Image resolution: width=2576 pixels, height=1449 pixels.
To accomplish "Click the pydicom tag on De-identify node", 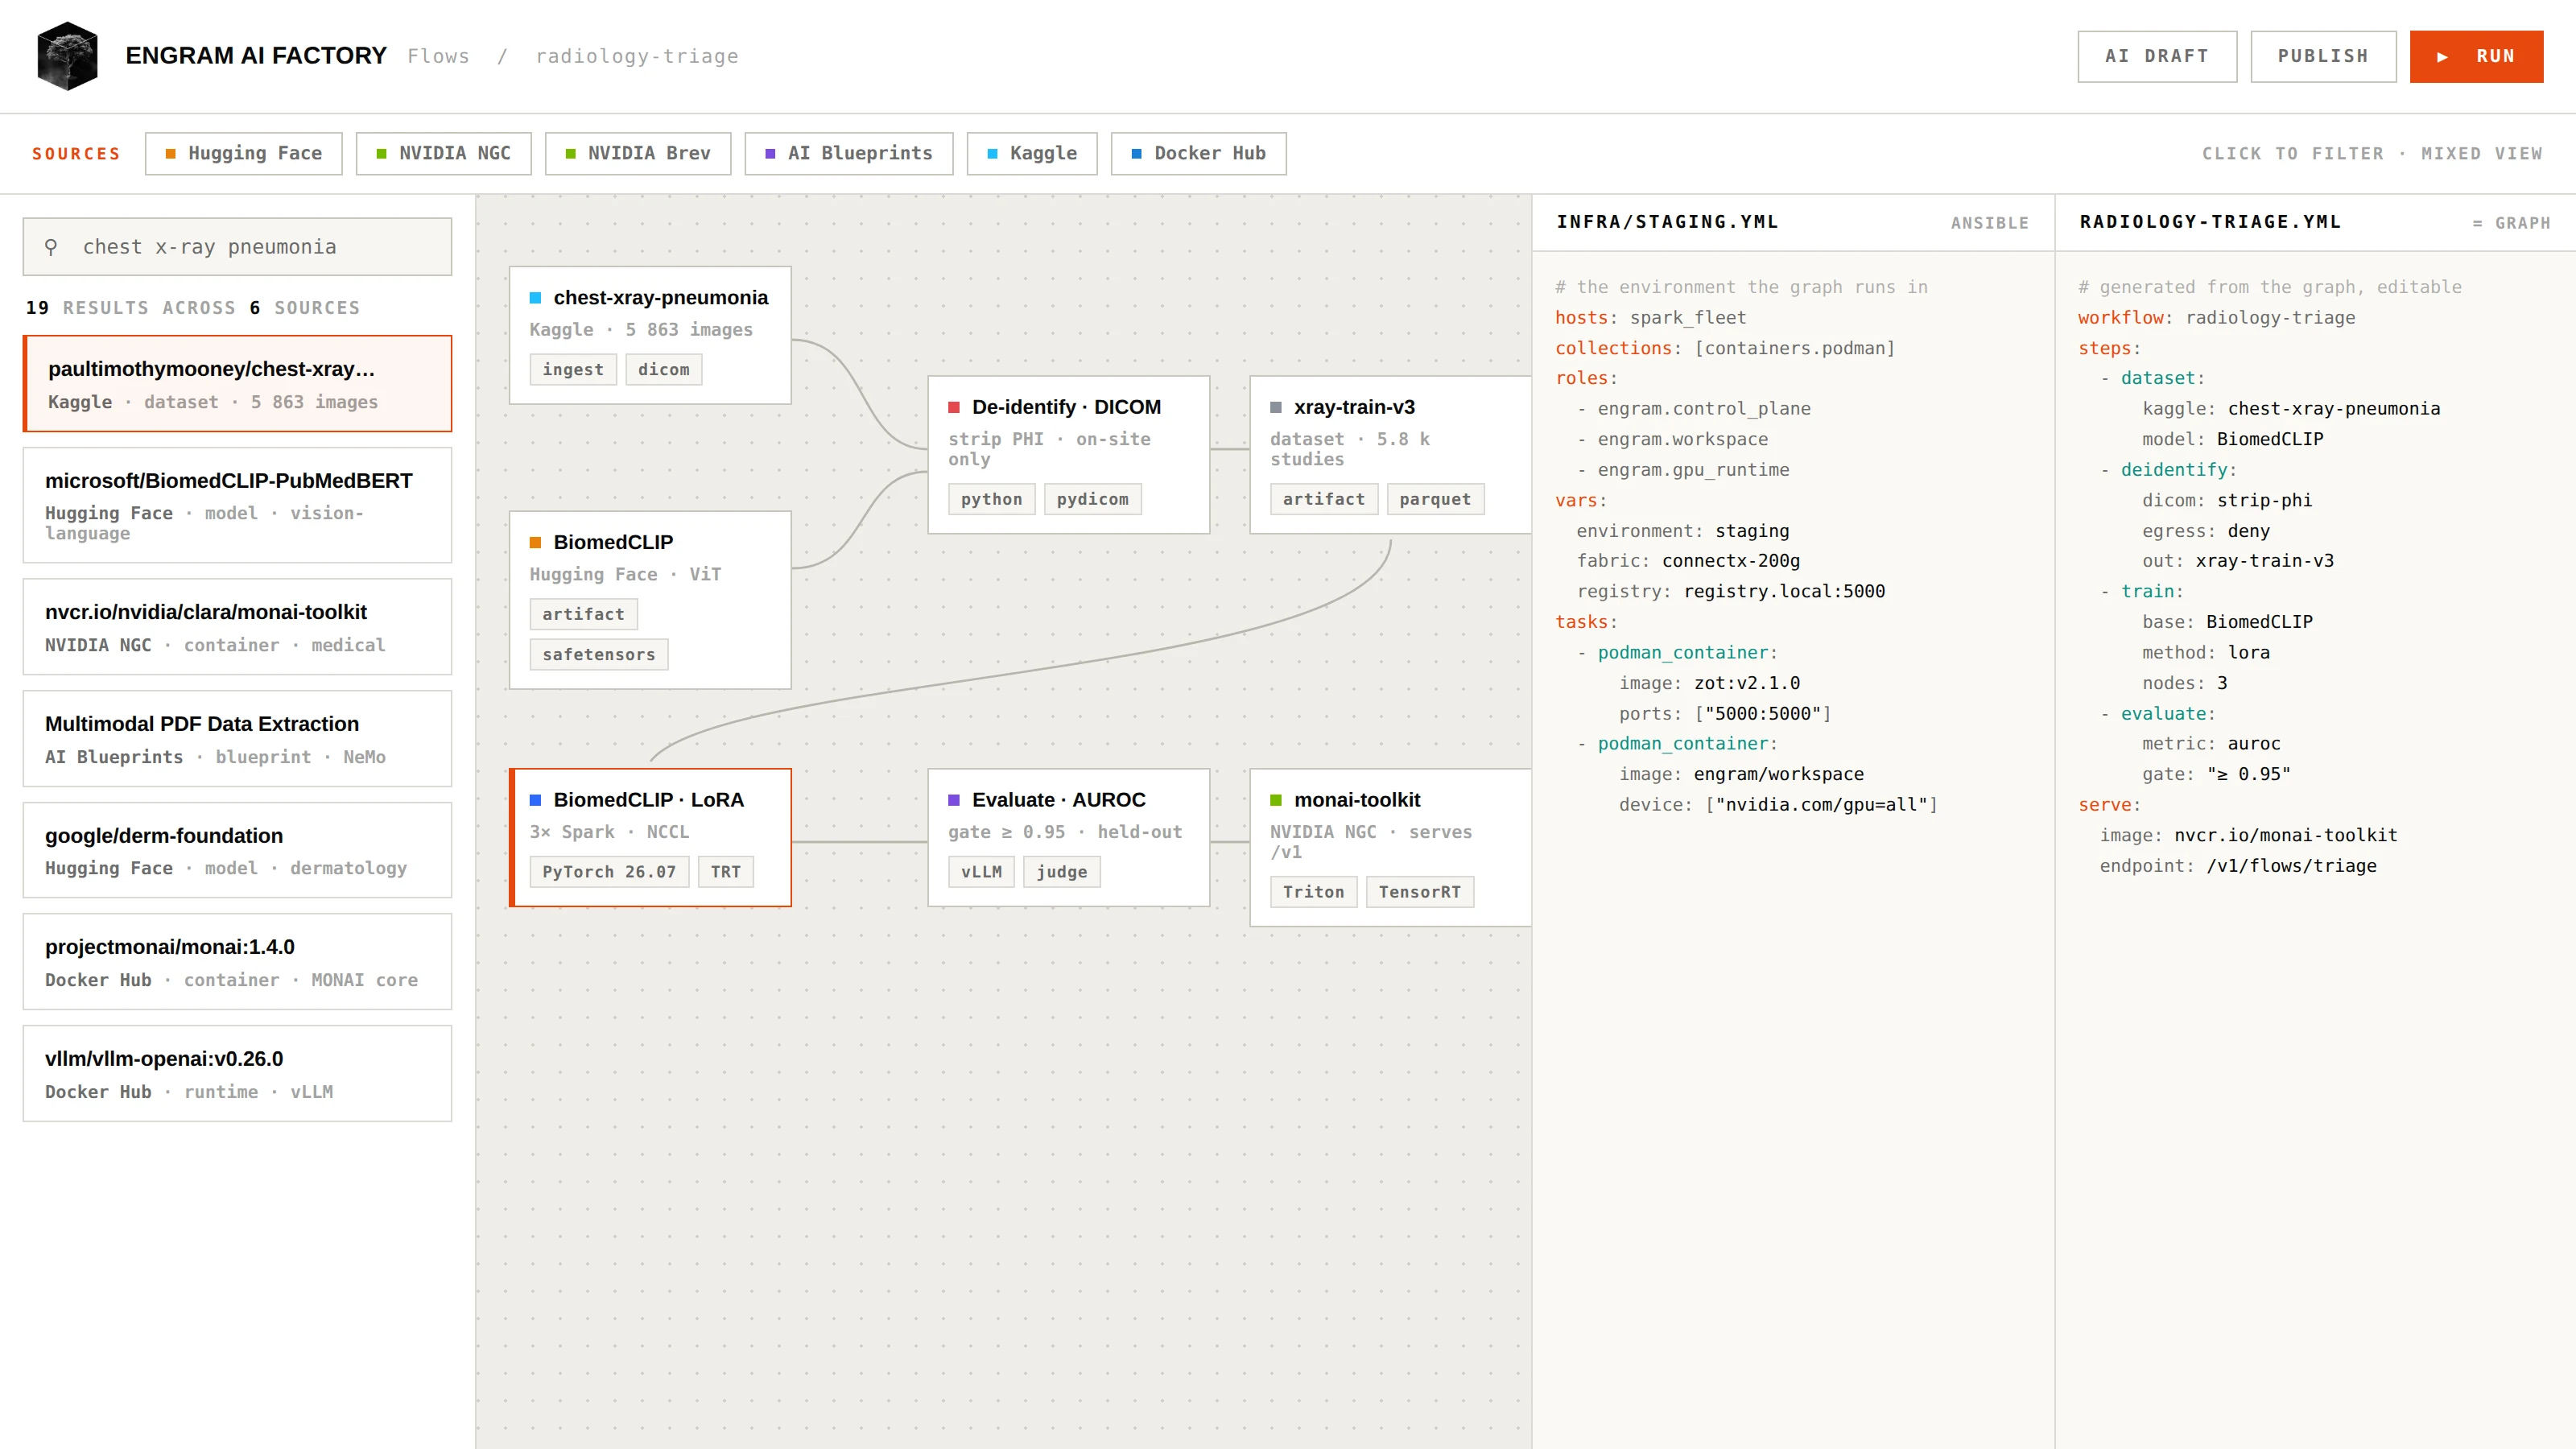I will [1092, 499].
